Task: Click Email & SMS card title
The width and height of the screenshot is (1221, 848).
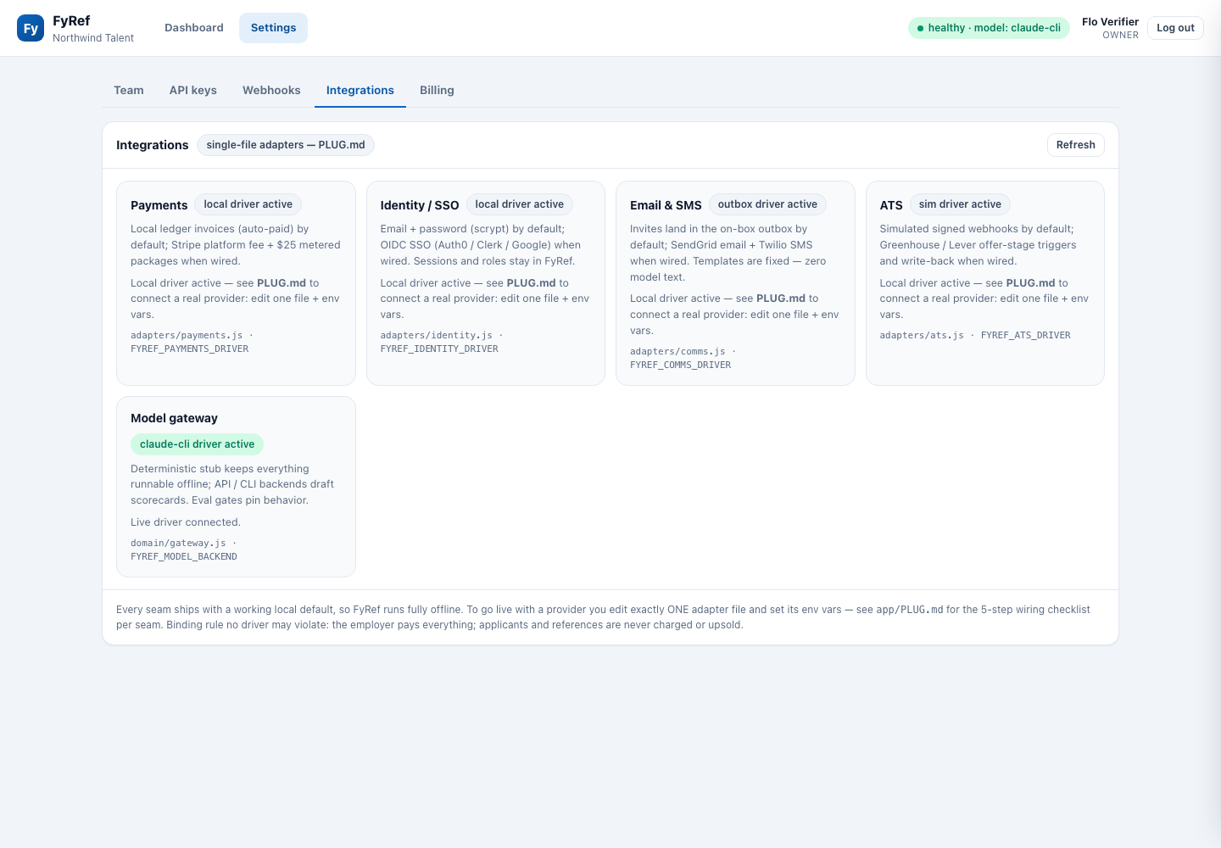Action: [666, 205]
